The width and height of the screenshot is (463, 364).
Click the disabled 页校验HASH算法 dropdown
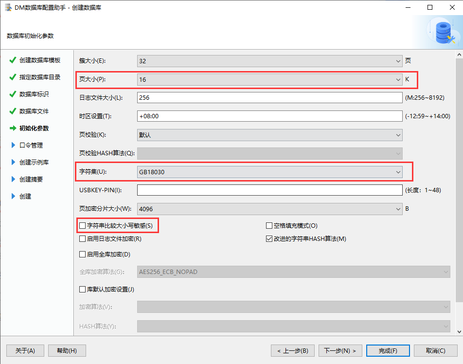tap(269, 153)
